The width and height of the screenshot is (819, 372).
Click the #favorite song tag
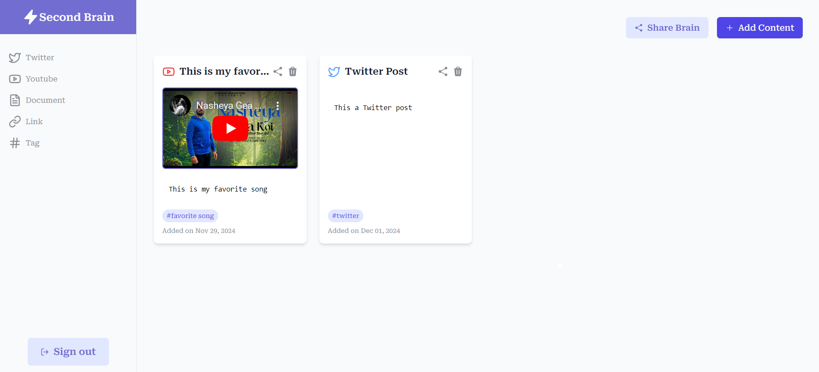[x=190, y=216]
